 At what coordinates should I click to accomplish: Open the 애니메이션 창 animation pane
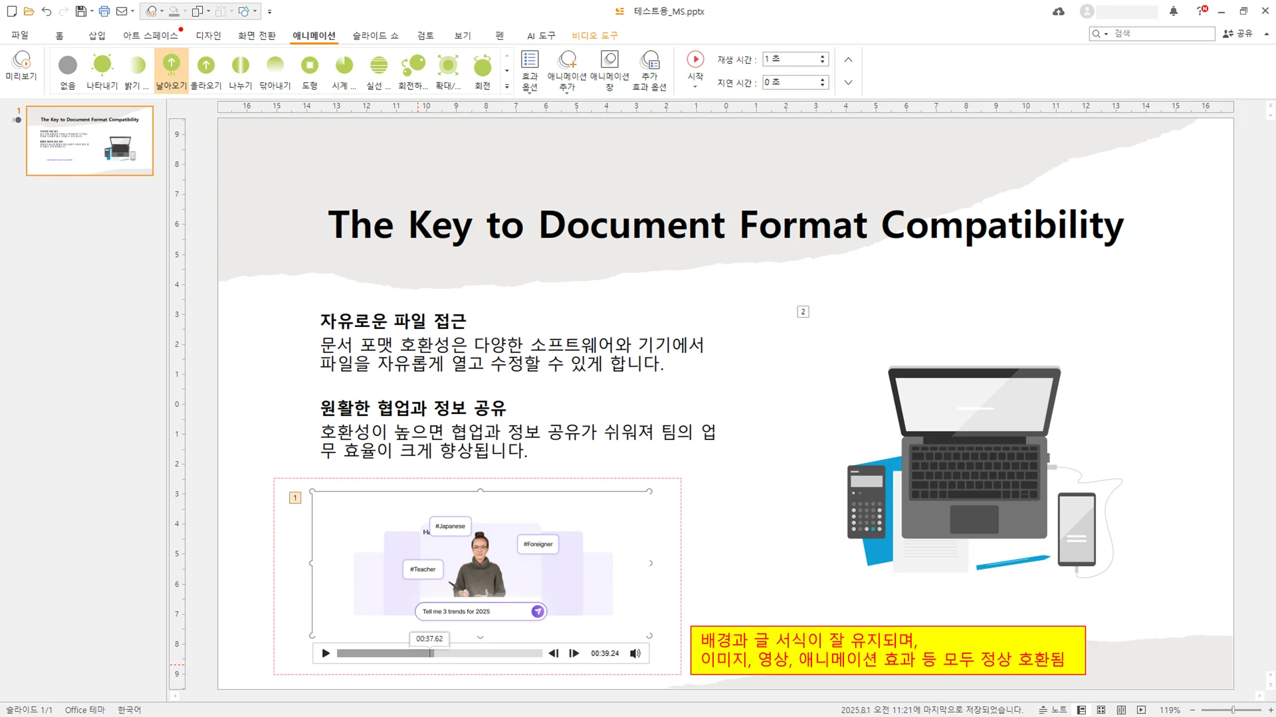609,70
